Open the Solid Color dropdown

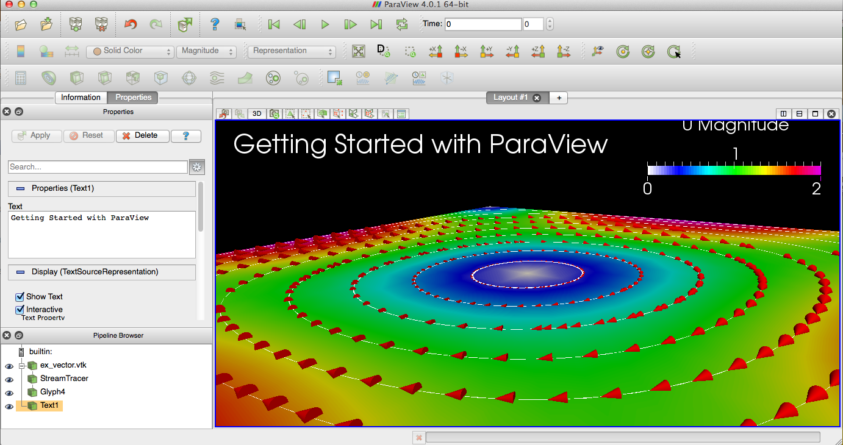pyautogui.click(x=130, y=51)
